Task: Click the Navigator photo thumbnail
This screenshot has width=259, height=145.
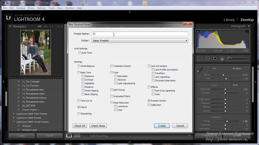Action: click(36, 52)
